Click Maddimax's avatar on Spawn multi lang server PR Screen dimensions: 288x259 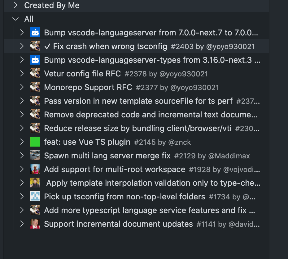coord(35,155)
